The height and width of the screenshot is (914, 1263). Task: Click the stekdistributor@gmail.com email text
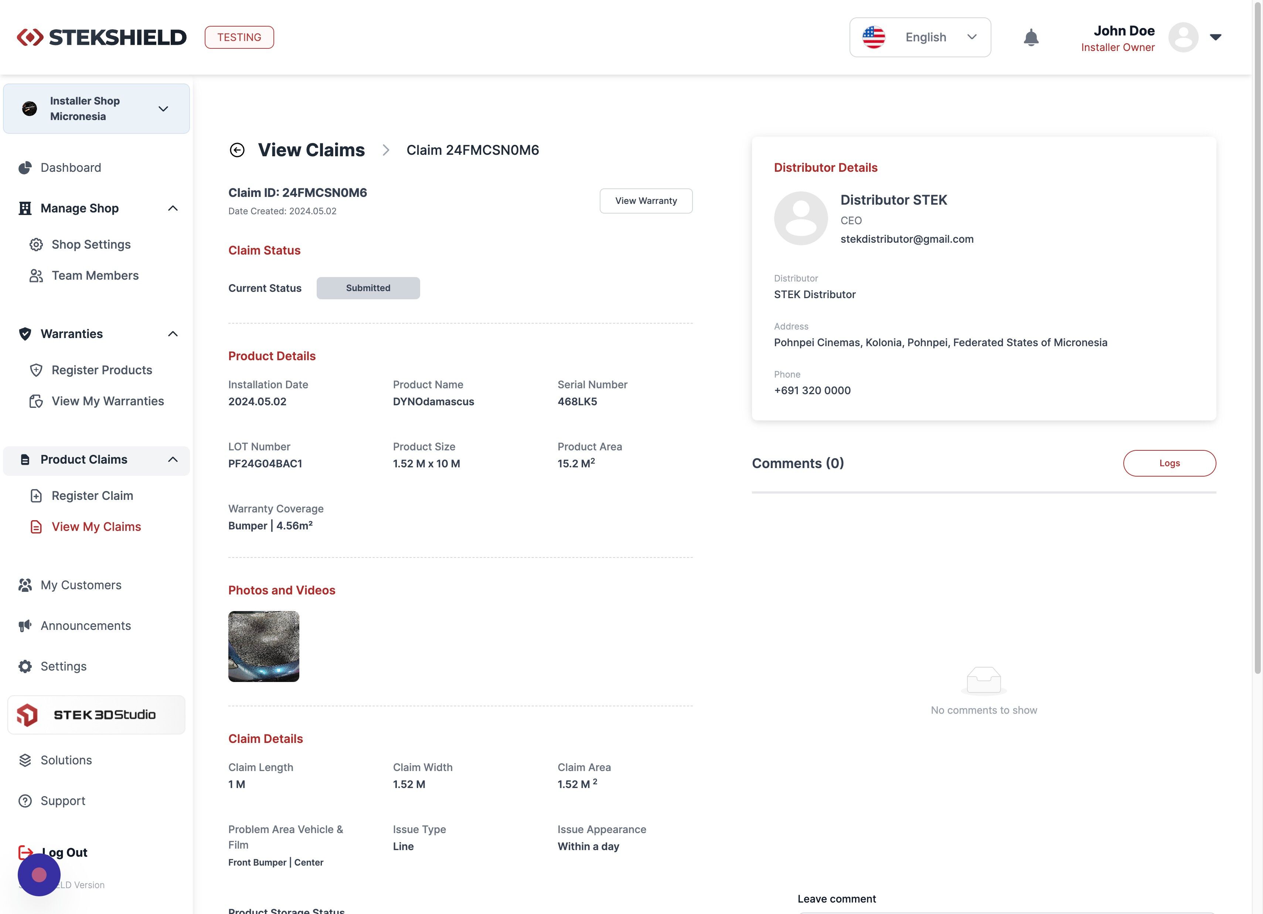[906, 239]
